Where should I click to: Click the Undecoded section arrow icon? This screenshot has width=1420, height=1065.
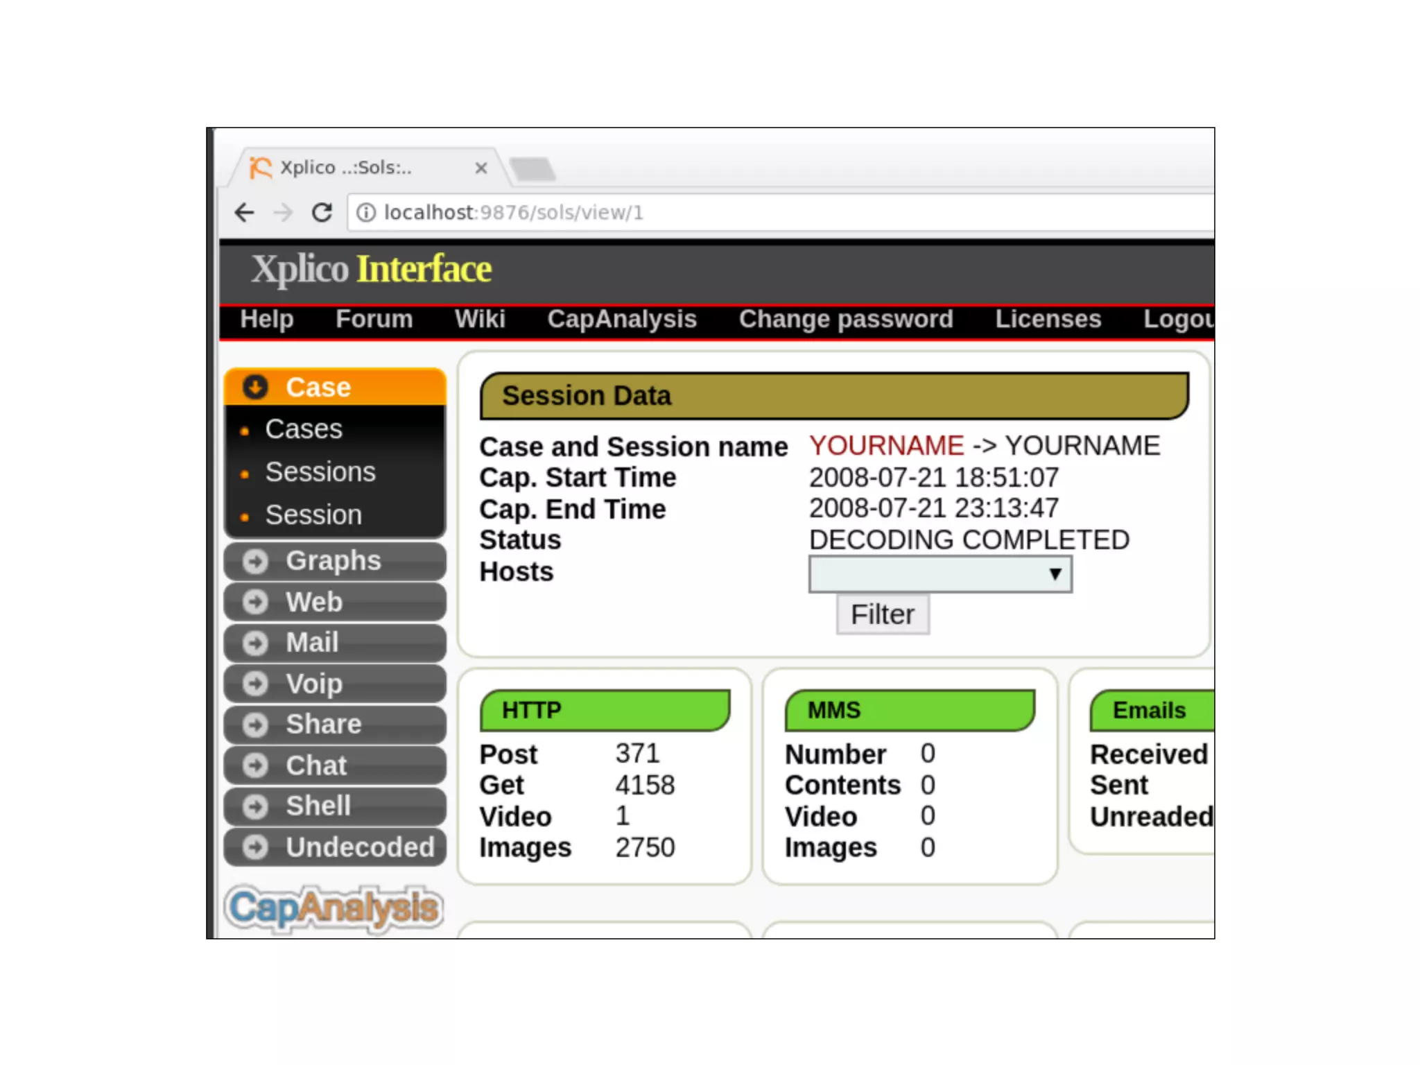pos(255,847)
